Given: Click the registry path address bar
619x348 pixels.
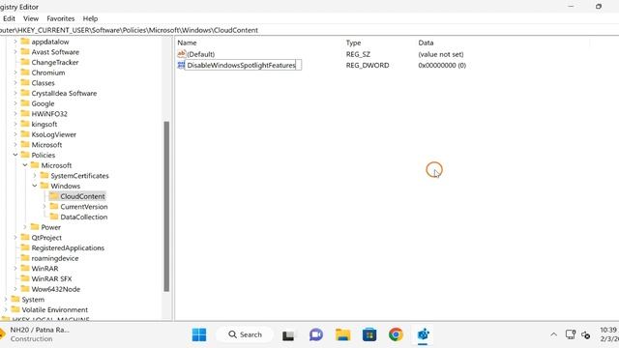Looking at the screenshot, I should point(309,30).
